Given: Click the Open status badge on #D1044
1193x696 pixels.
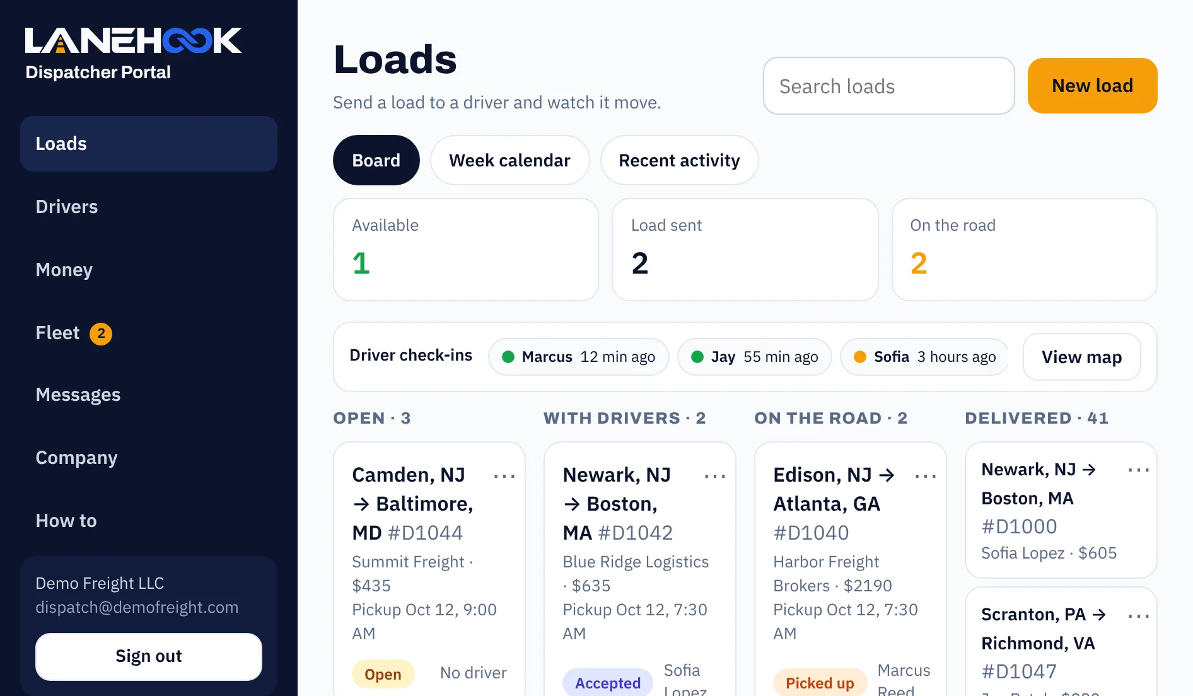Looking at the screenshot, I should point(383,674).
